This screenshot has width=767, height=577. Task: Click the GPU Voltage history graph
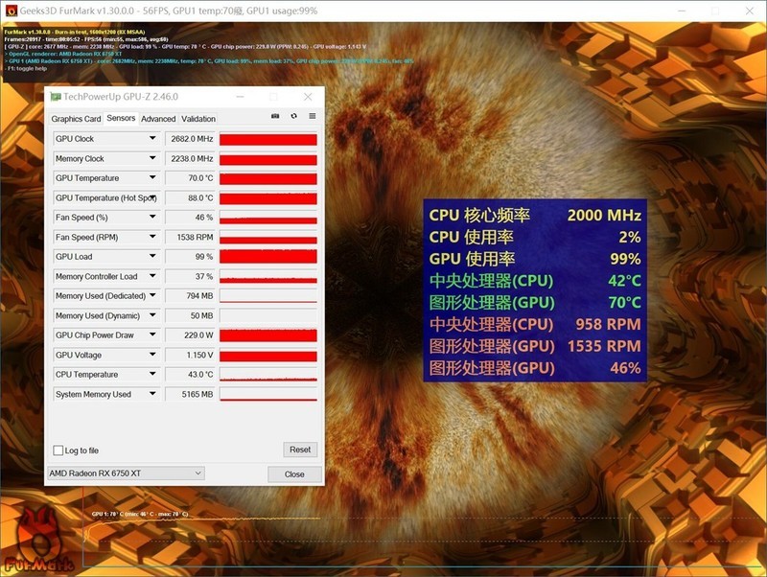coord(268,355)
